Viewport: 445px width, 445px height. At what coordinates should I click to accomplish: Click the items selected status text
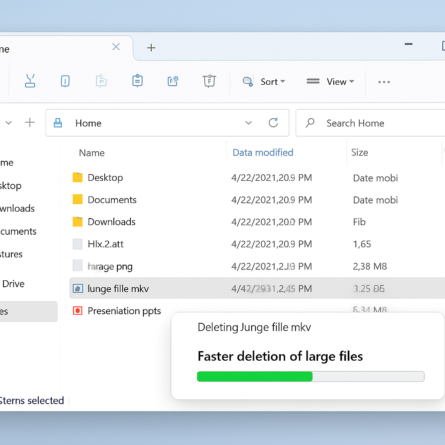coord(32,400)
